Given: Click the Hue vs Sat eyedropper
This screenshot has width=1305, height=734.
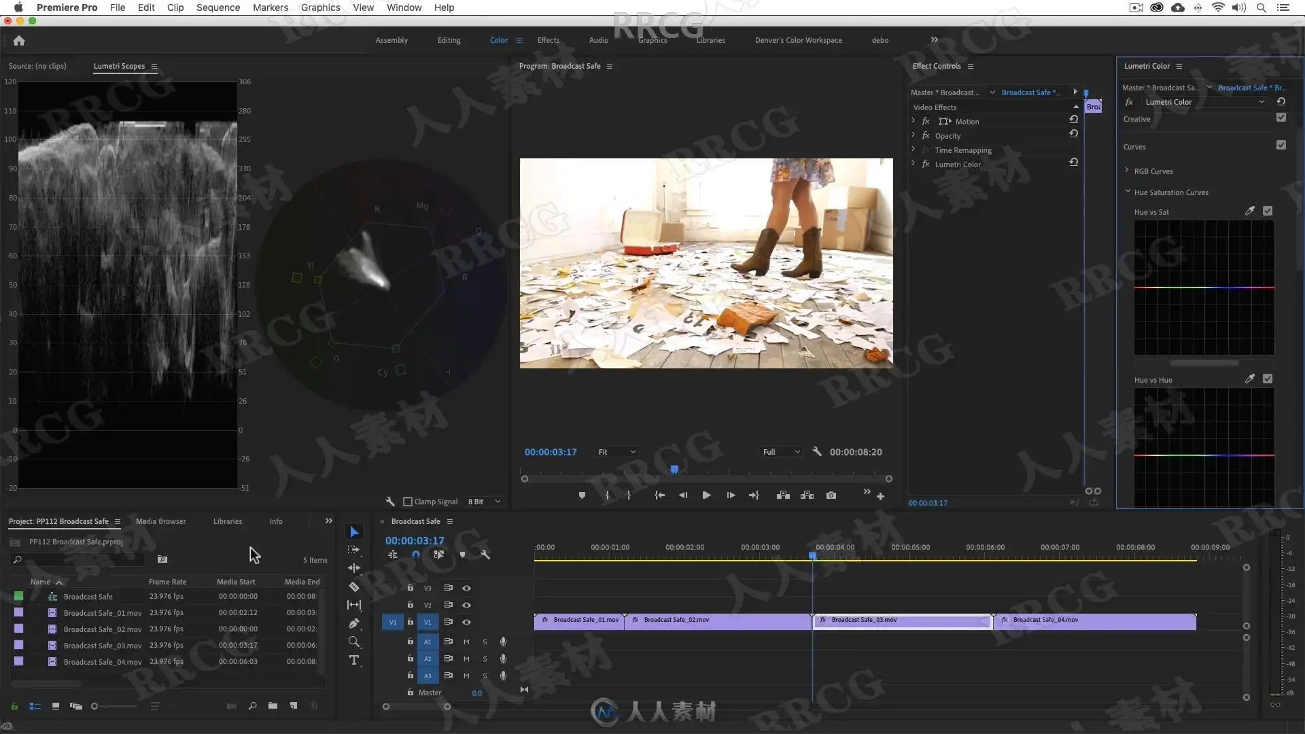Looking at the screenshot, I should [1249, 211].
